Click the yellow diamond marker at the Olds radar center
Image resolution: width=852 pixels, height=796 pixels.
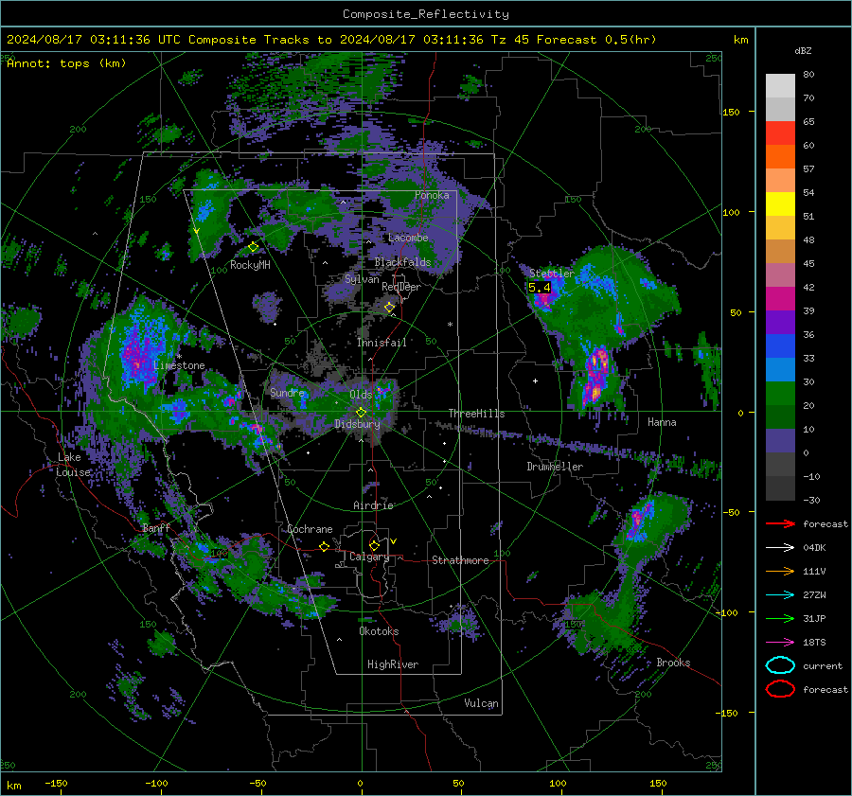(x=361, y=413)
